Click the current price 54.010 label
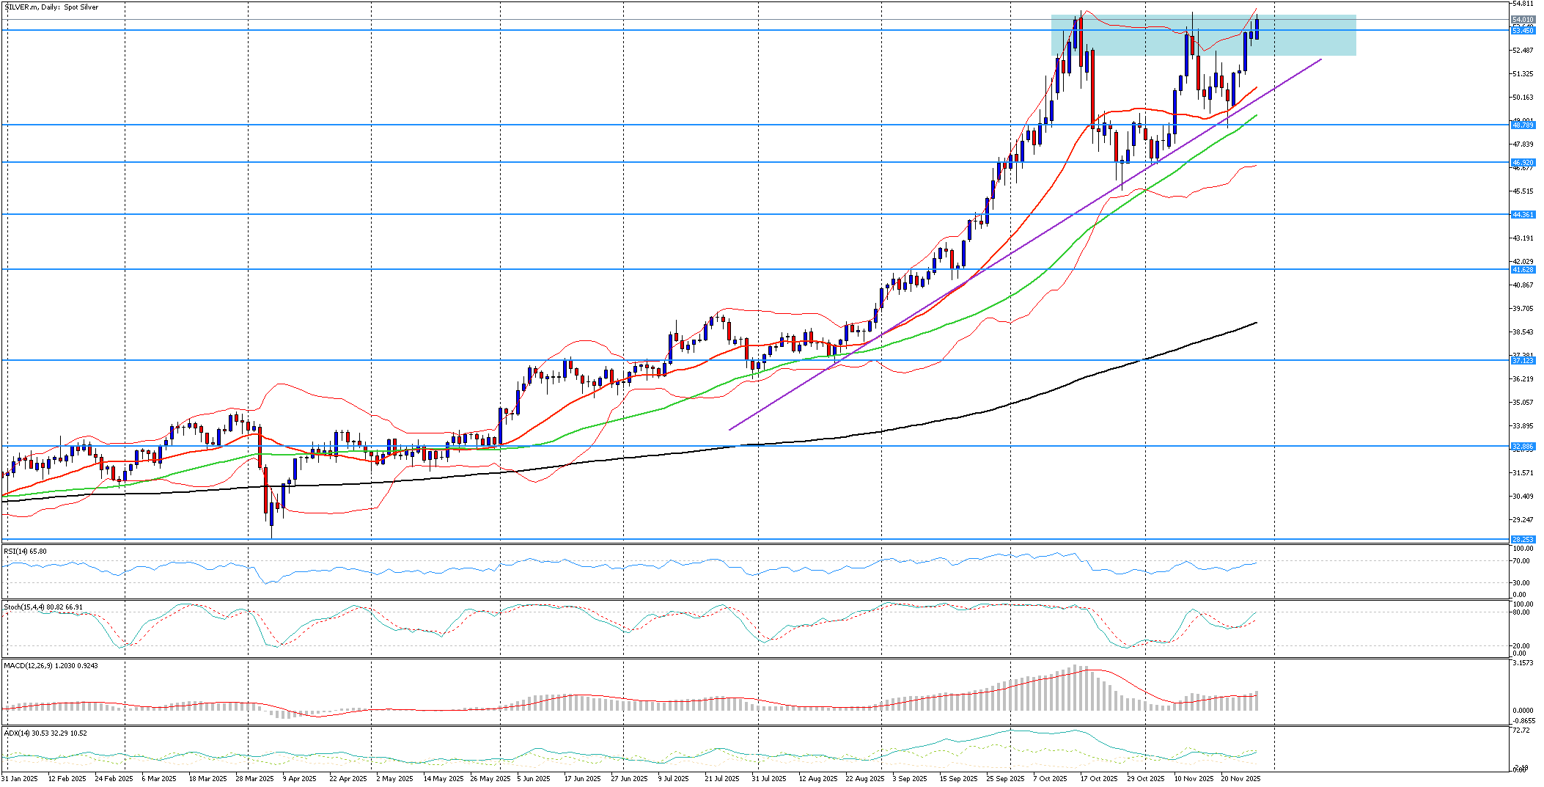The height and width of the screenshot is (787, 1544). (1523, 20)
